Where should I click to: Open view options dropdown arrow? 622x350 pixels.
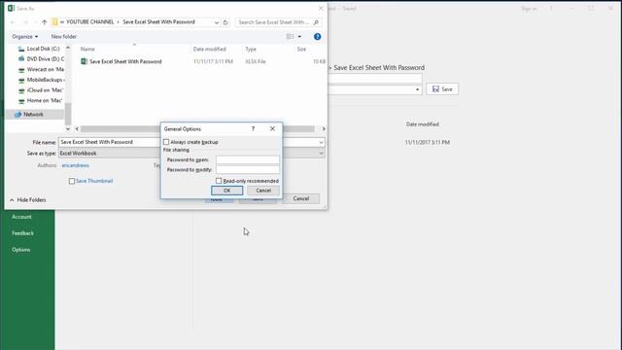click(299, 37)
